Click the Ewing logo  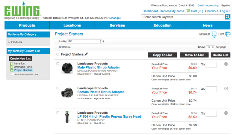23,10
